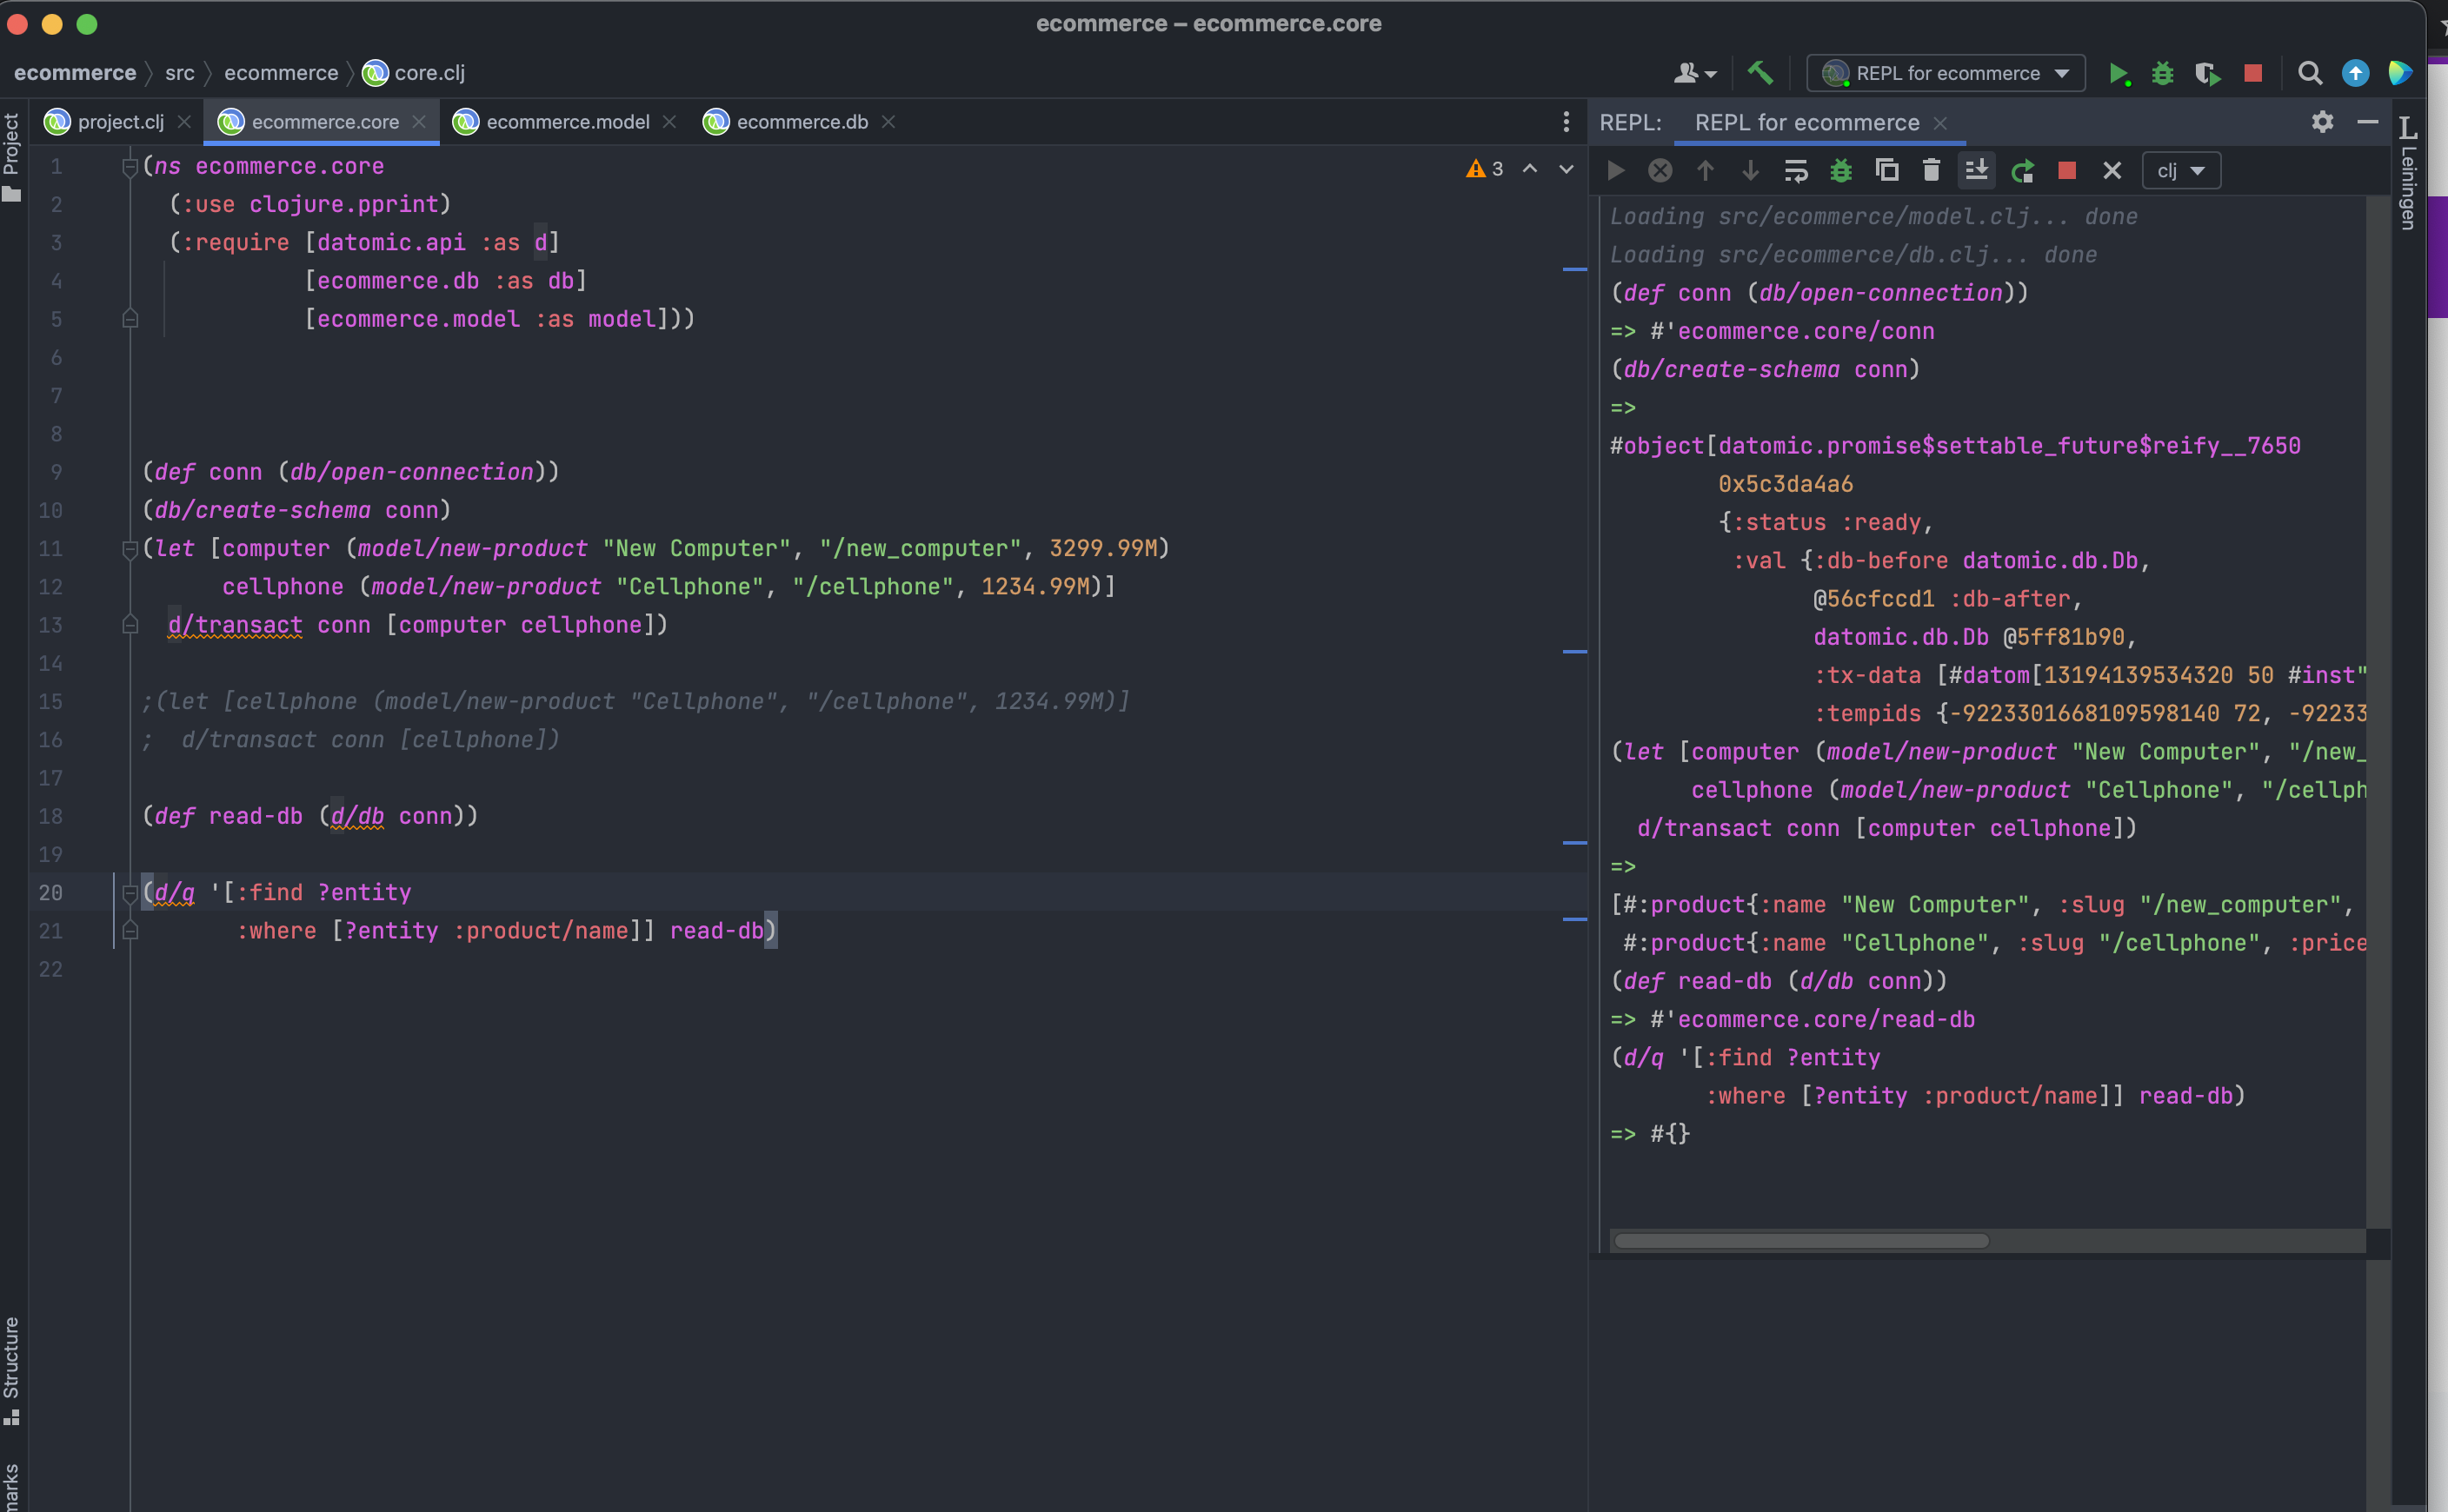Select the REPL for ecommerce tab
The image size is (2448, 1512).
1806,122
